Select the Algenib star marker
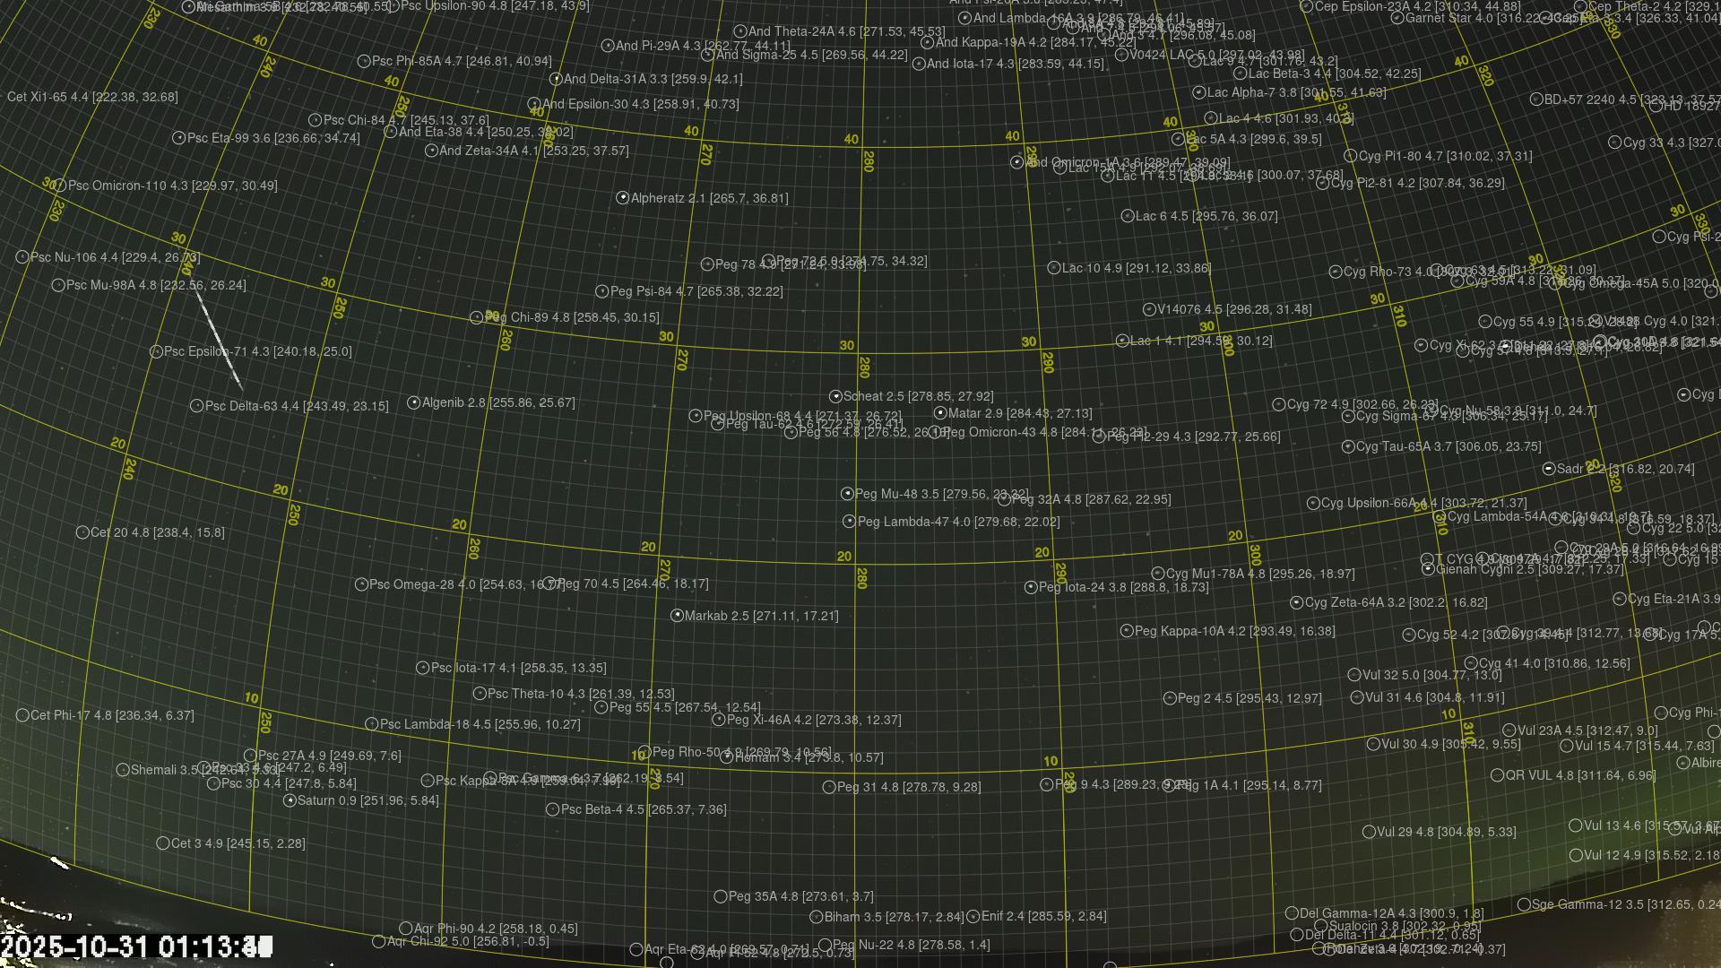 click(414, 402)
